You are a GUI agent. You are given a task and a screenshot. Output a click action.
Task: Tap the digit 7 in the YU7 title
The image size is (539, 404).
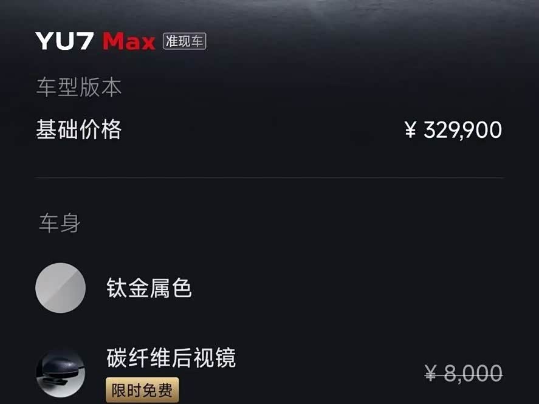(x=86, y=41)
